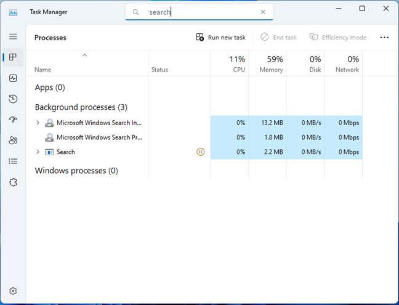Screen dimensions: 399x305
Task: Expand the Search process row
Action: coord(38,152)
